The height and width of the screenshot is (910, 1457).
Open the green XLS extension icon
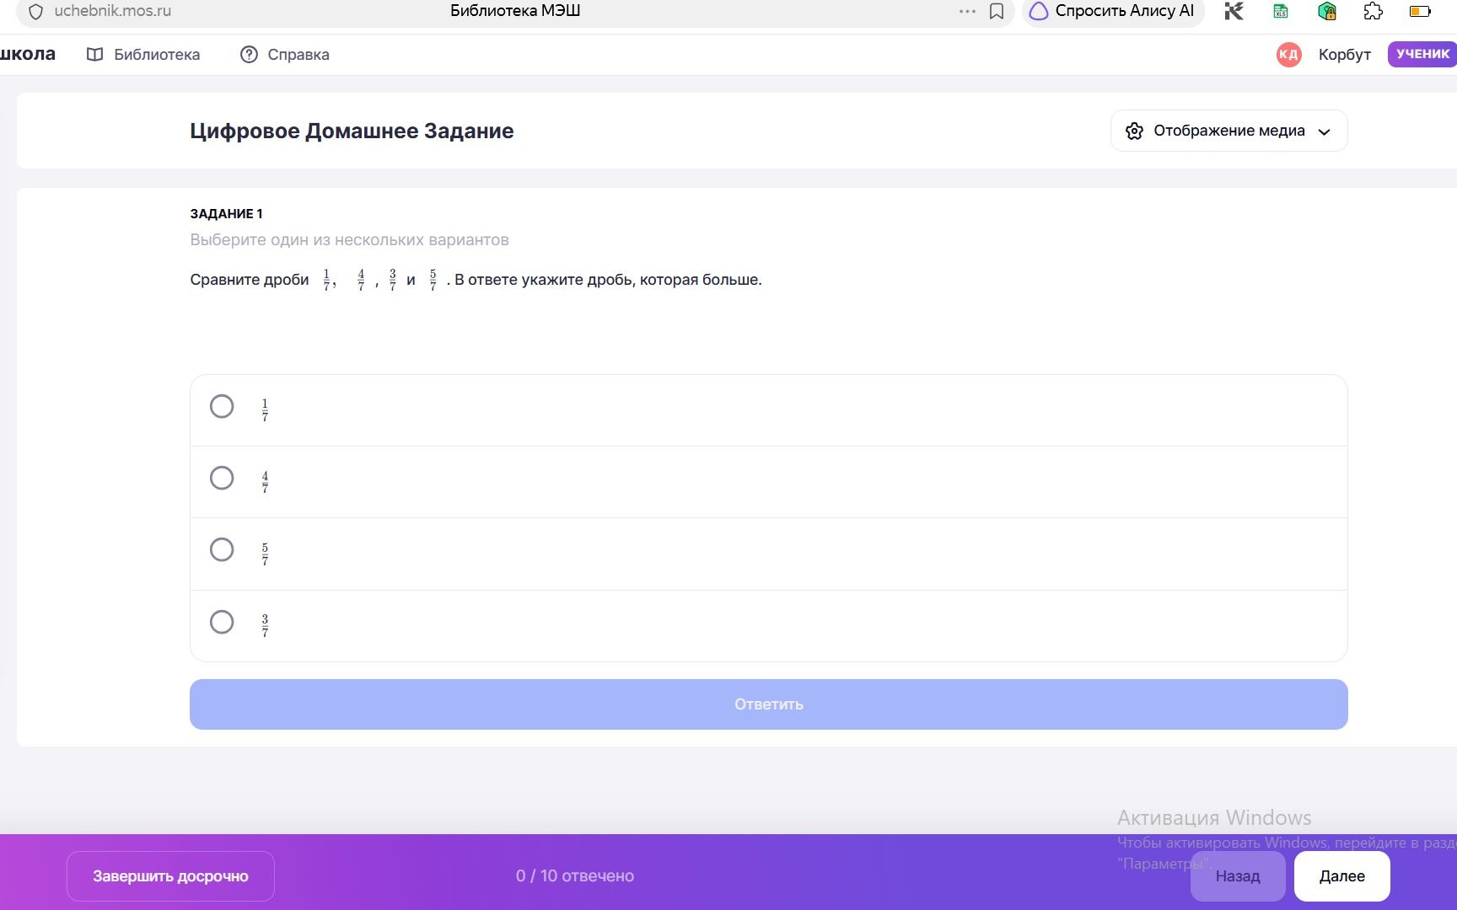pyautogui.click(x=1281, y=12)
